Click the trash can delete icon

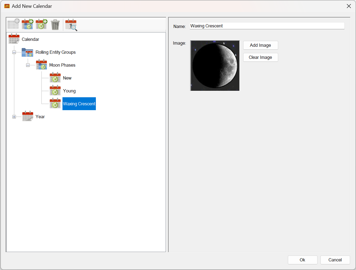pos(55,25)
